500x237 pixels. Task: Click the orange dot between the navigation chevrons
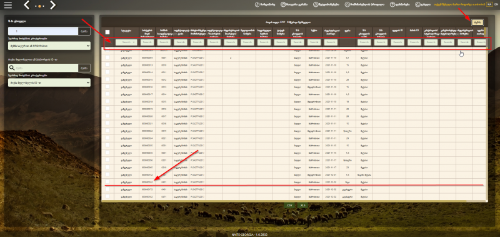coord(40,6)
